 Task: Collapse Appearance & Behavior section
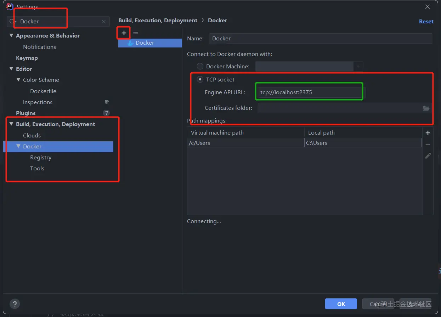click(12, 35)
